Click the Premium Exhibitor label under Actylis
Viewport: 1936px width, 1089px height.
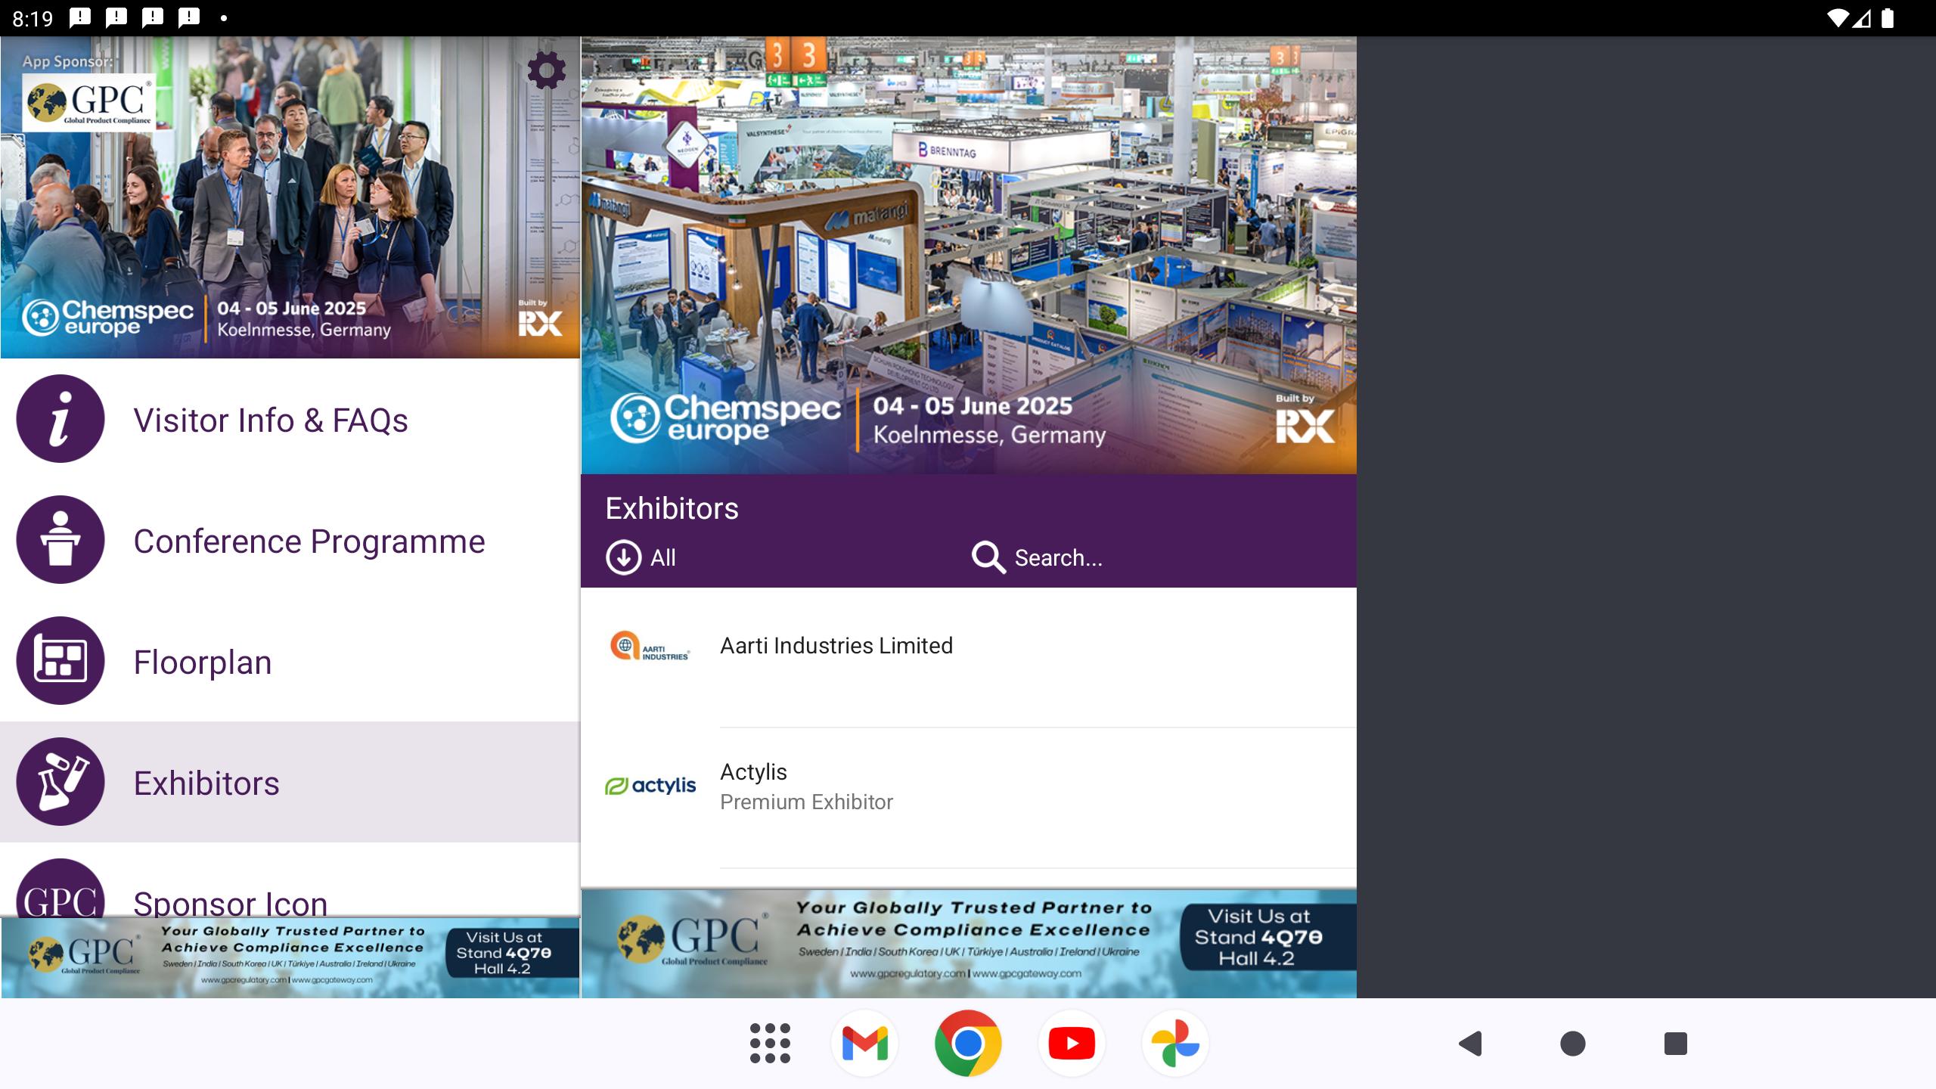[x=806, y=802]
